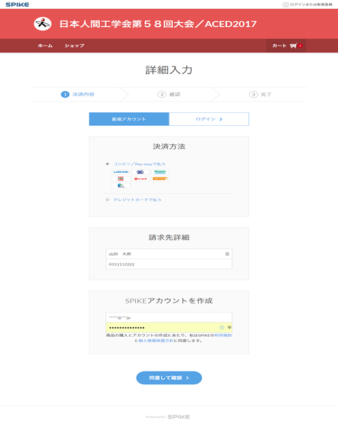This screenshot has width=338, height=428.
Task: Open the shopping cart icon
Action: point(293,46)
